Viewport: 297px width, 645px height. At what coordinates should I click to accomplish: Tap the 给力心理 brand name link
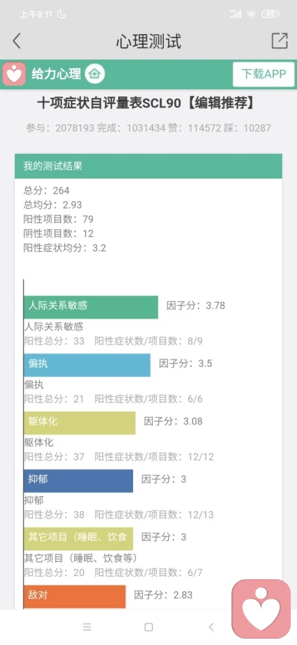pyautogui.click(x=56, y=74)
